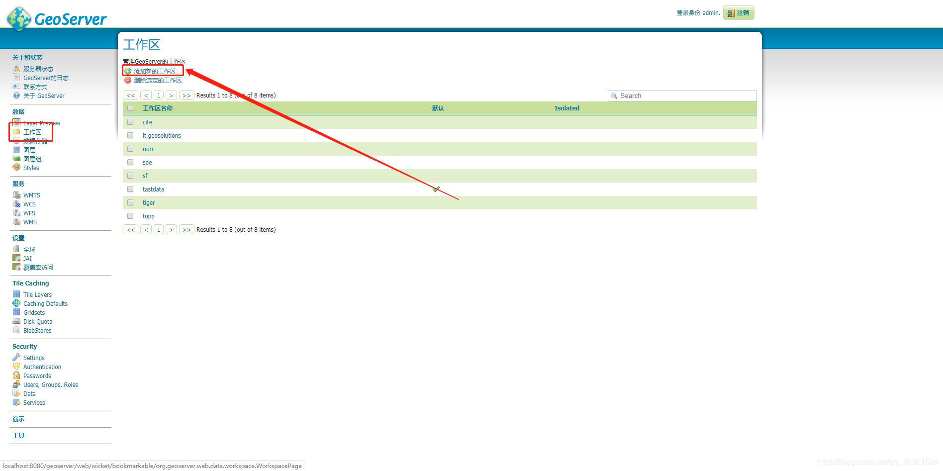Click the server status icon
The width and height of the screenshot is (943, 471).
pyautogui.click(x=16, y=69)
